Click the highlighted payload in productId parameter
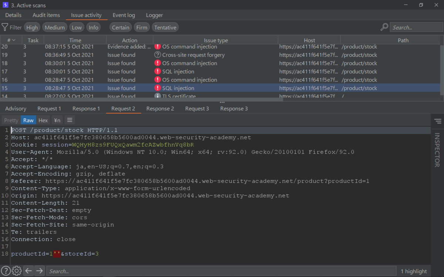The height and width of the screenshot is (277, 444). (57, 253)
